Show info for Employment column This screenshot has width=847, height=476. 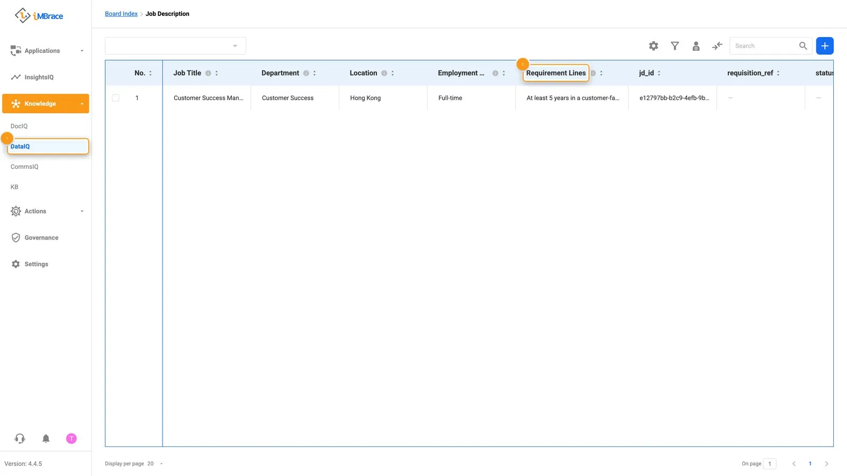coord(495,73)
